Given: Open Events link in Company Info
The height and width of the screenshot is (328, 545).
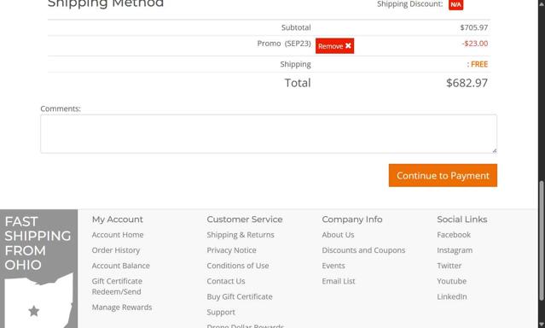Looking at the screenshot, I should click(x=333, y=266).
